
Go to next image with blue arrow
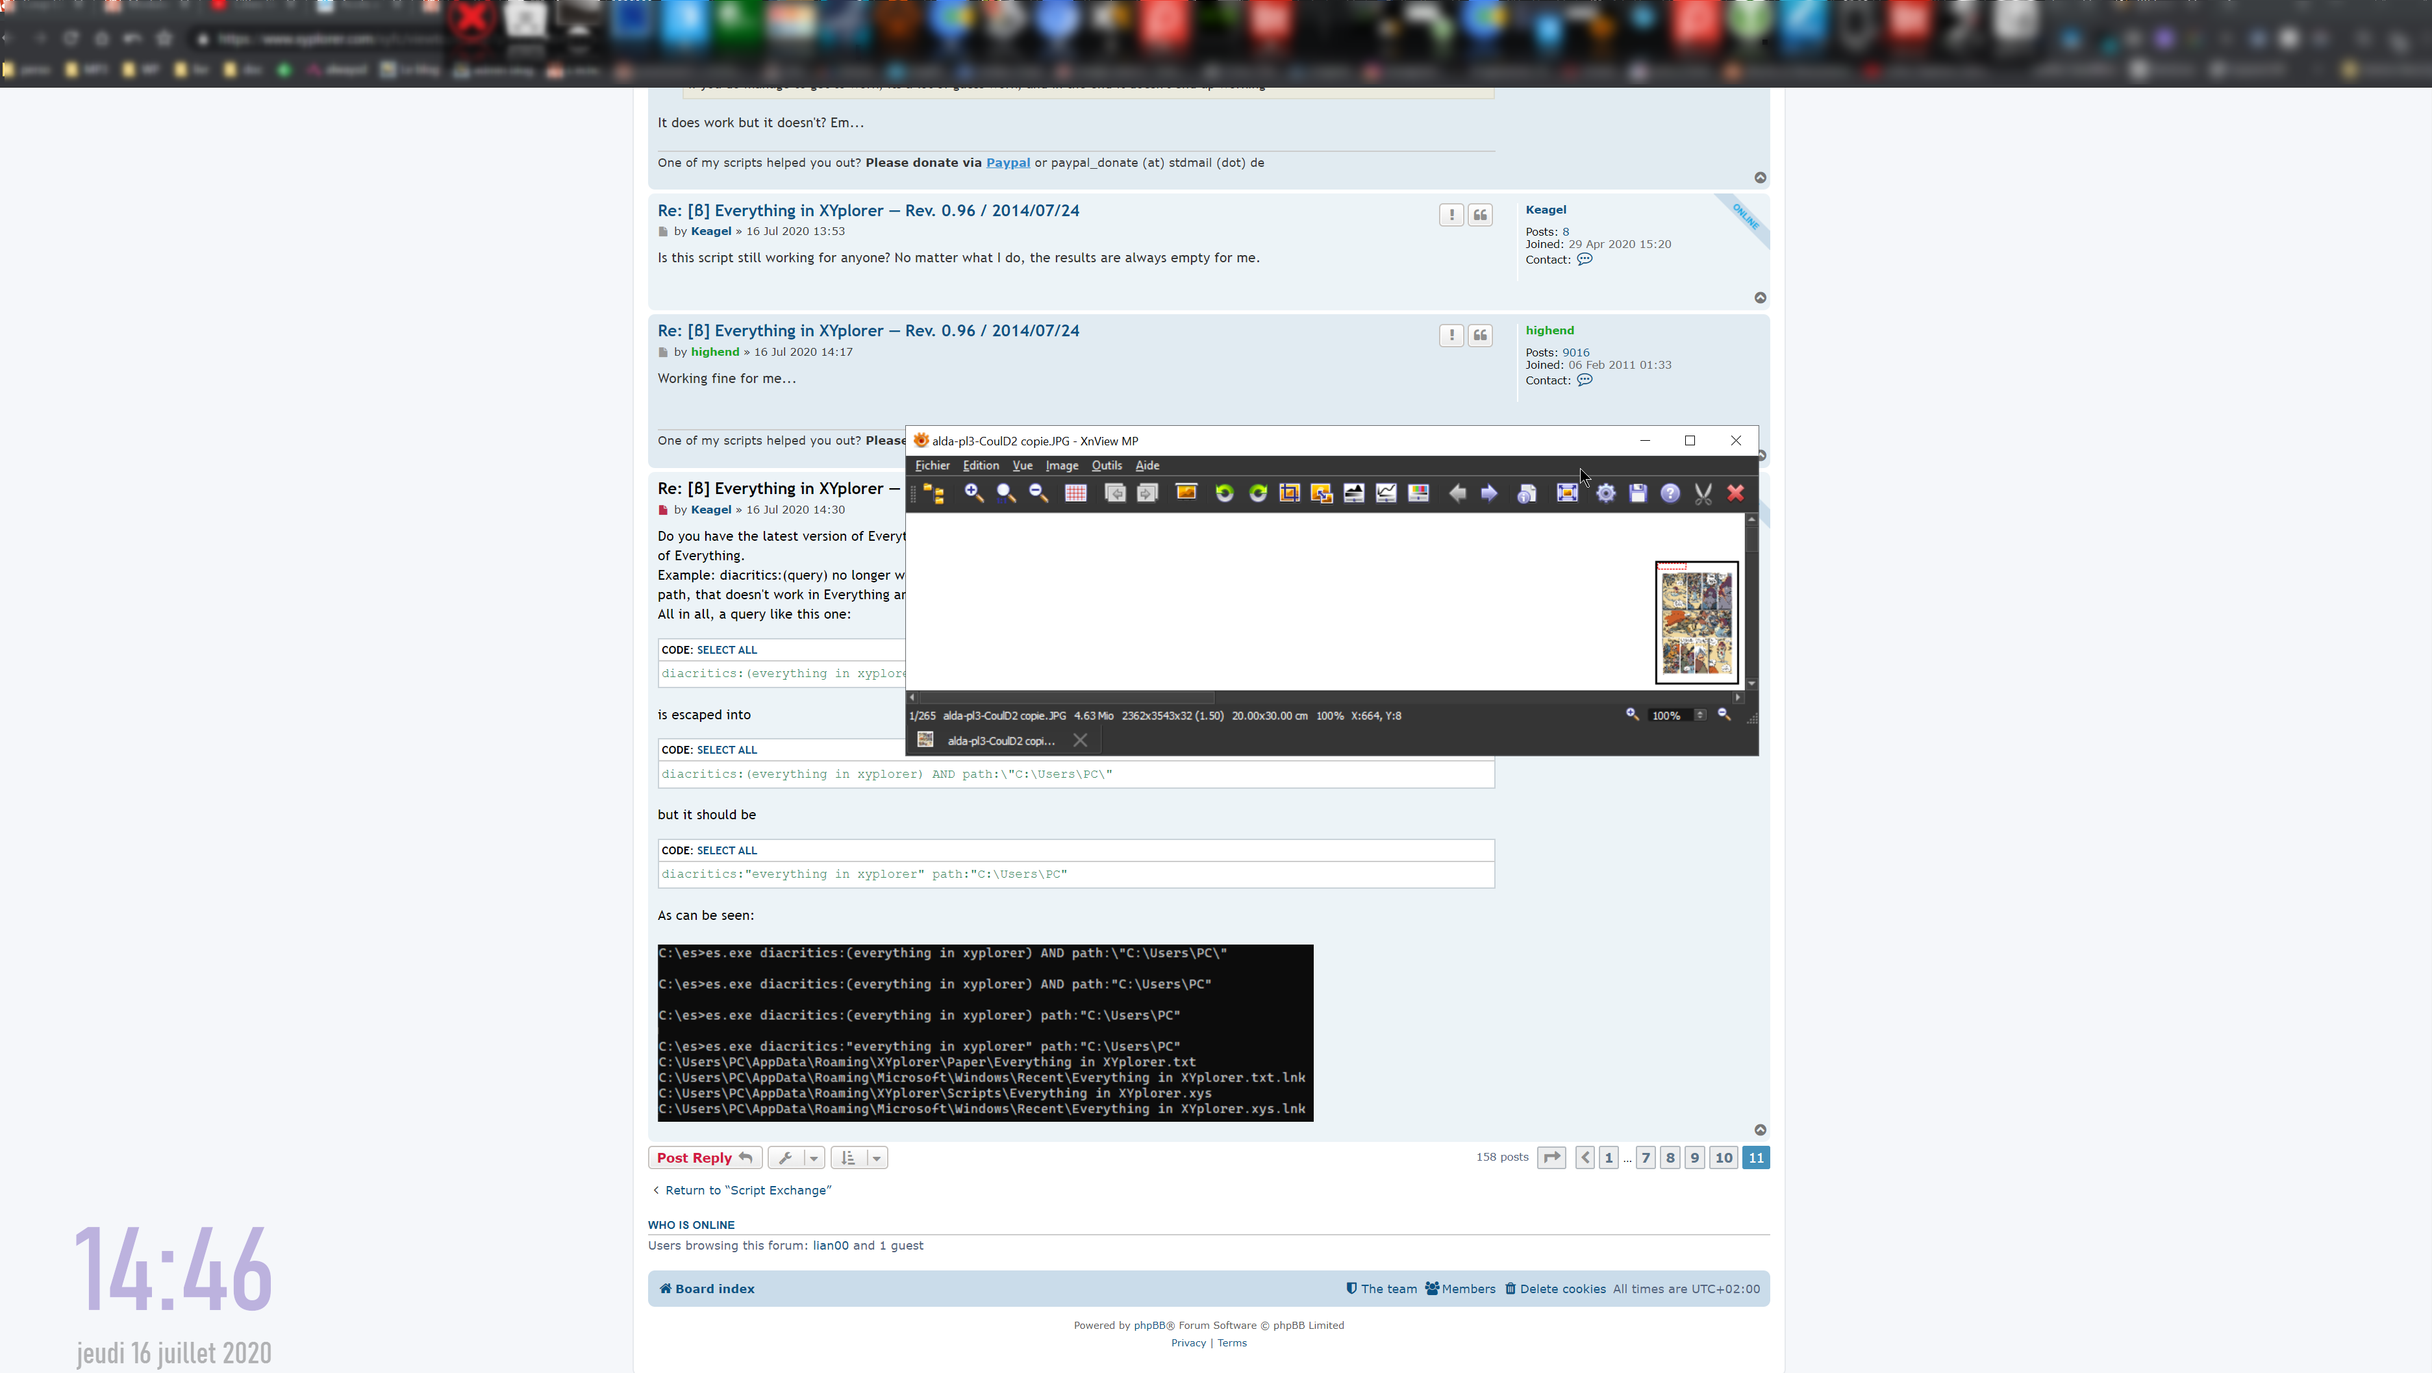pyautogui.click(x=1489, y=493)
